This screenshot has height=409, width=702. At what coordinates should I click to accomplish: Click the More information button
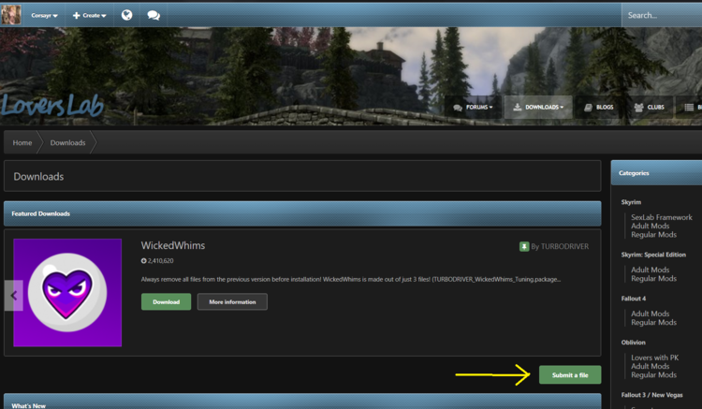coord(232,301)
